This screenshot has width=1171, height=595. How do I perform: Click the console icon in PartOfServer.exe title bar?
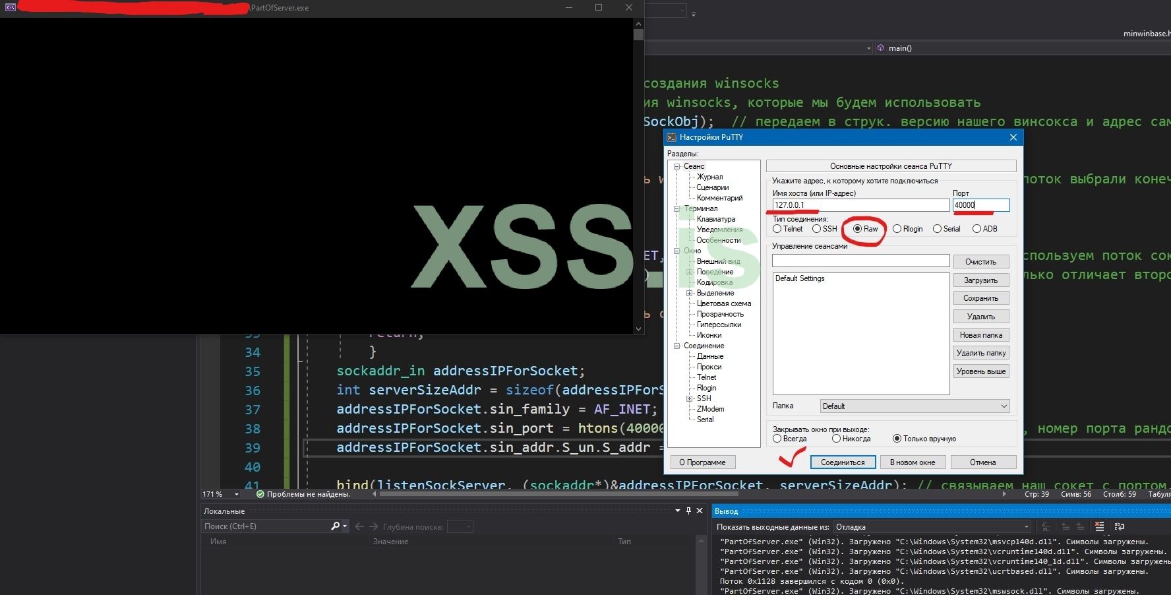11,7
